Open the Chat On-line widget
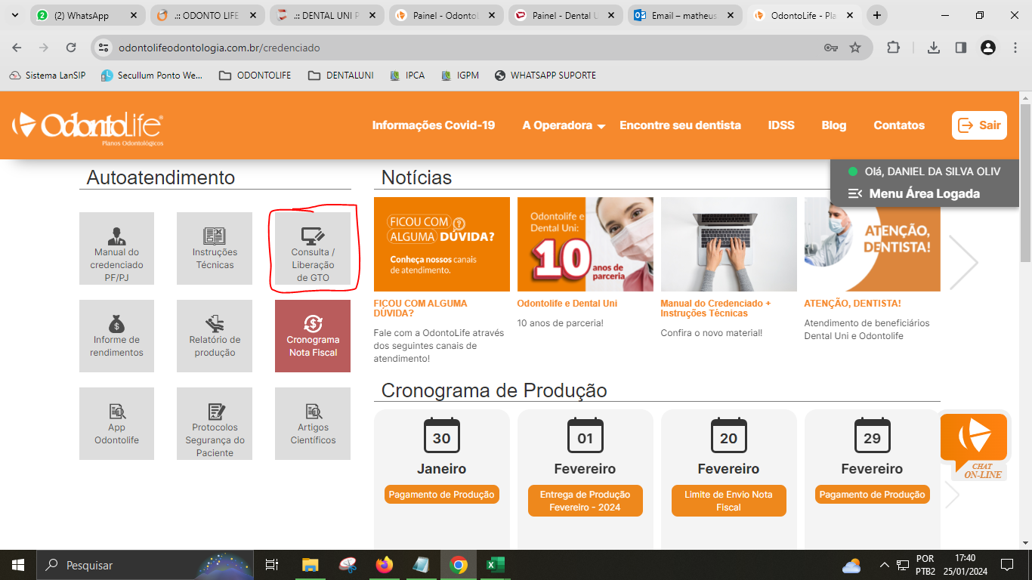 click(x=974, y=447)
